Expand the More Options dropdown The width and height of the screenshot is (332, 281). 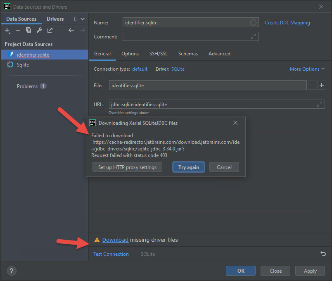point(307,69)
